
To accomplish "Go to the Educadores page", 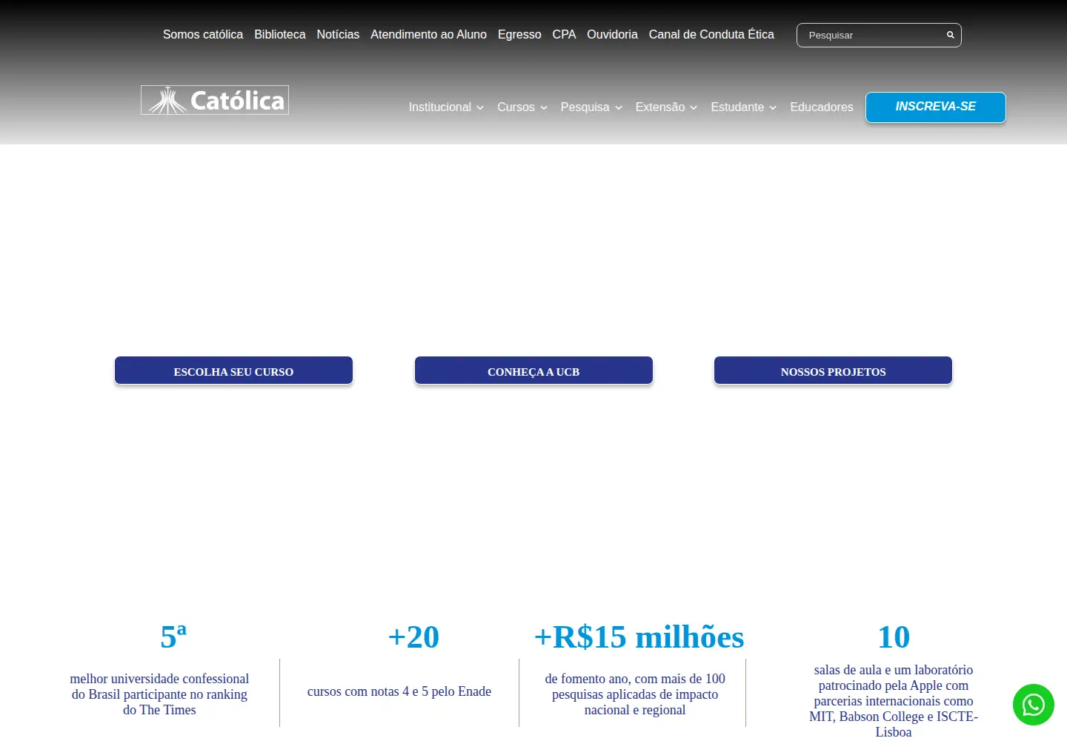I will [x=822, y=107].
